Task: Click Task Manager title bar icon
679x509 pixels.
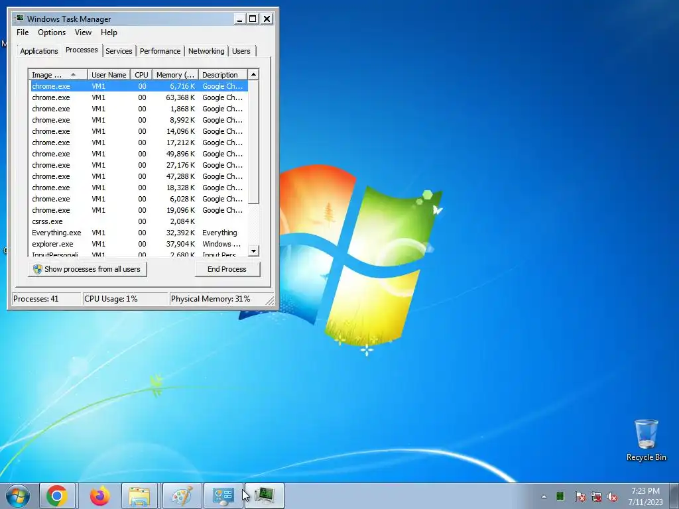Action: tap(19, 19)
